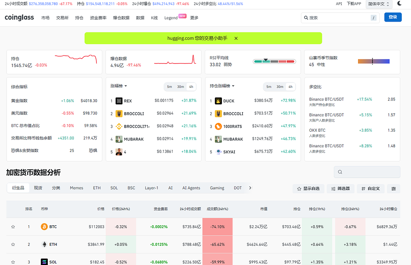Image resolution: width=411 pixels, height=265 pixels.
Task: Open the 爆仓数据 menu
Action: pyautogui.click(x=121, y=18)
